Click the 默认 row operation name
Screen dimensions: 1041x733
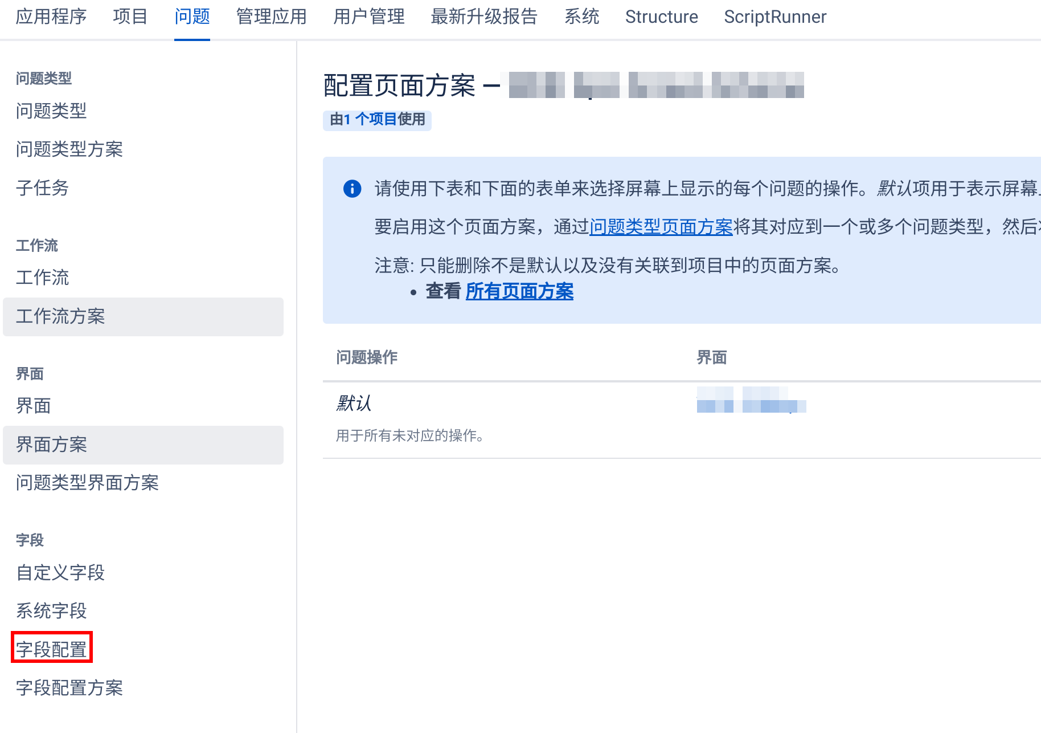(353, 404)
